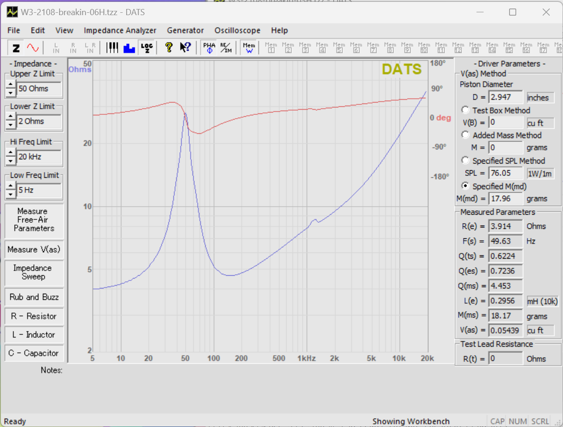The width and height of the screenshot is (563, 427).
Task: Choose the Specified SPL Method option
Action: point(465,161)
